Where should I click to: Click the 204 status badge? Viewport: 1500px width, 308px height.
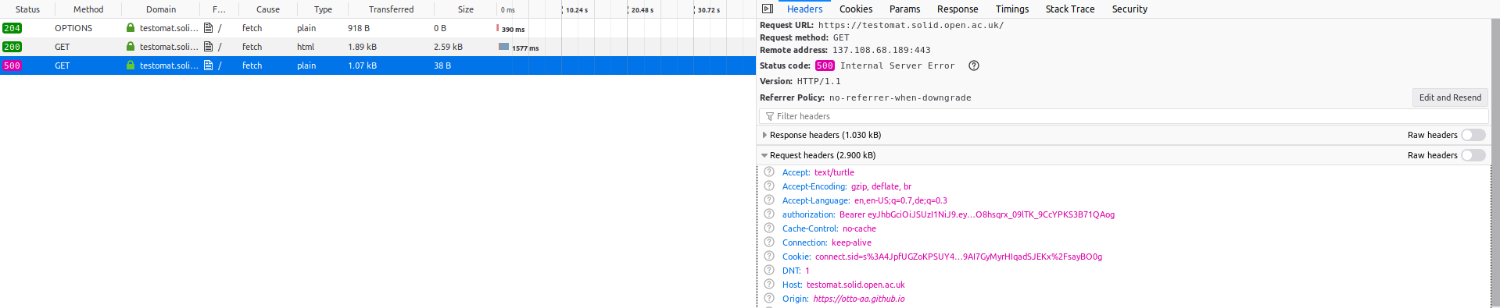(13, 28)
